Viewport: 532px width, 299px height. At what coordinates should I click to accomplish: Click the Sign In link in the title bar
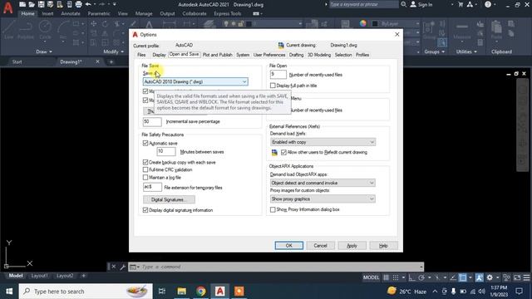click(425, 4)
